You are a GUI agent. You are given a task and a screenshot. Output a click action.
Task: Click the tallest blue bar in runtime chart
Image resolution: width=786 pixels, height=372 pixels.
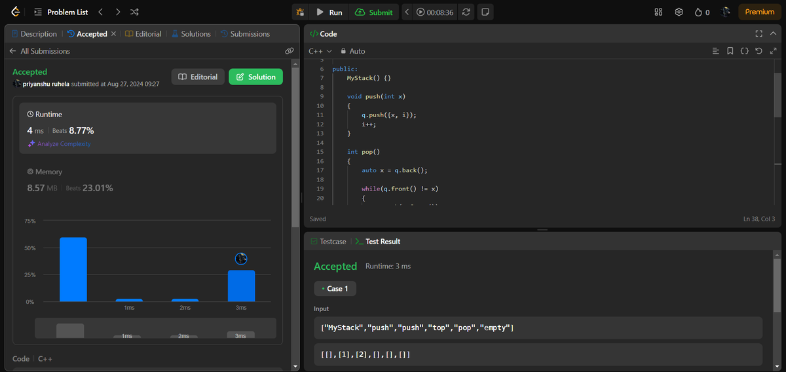point(73,269)
